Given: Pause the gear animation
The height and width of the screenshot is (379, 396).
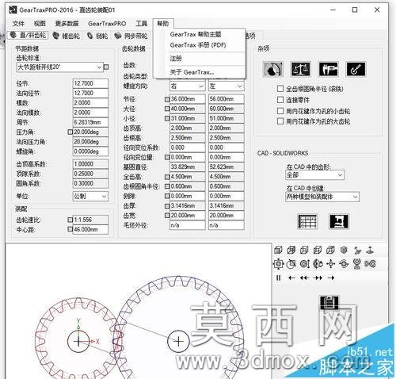Looking at the screenshot, I should pyautogui.click(x=278, y=278).
